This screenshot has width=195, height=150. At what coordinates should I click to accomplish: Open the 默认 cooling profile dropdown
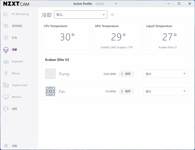pos(81,15)
